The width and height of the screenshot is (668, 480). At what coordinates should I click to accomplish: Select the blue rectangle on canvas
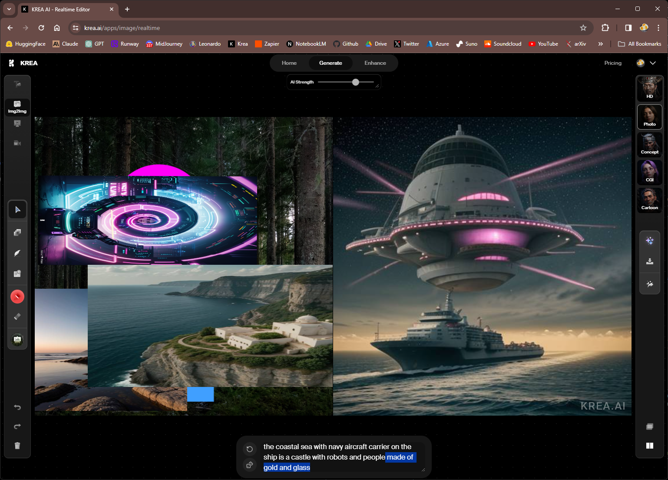pos(200,394)
